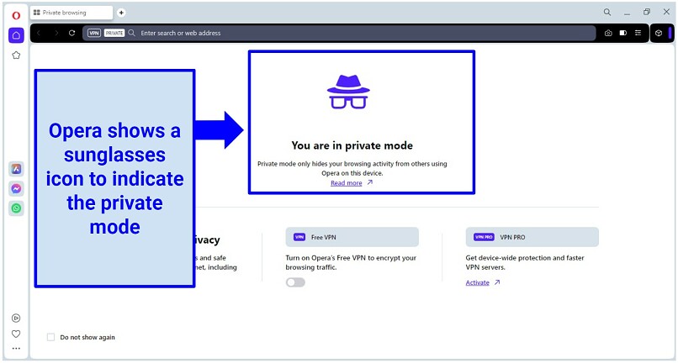
Task: Toggle Opera's Free VPN switch
Action: 295,282
